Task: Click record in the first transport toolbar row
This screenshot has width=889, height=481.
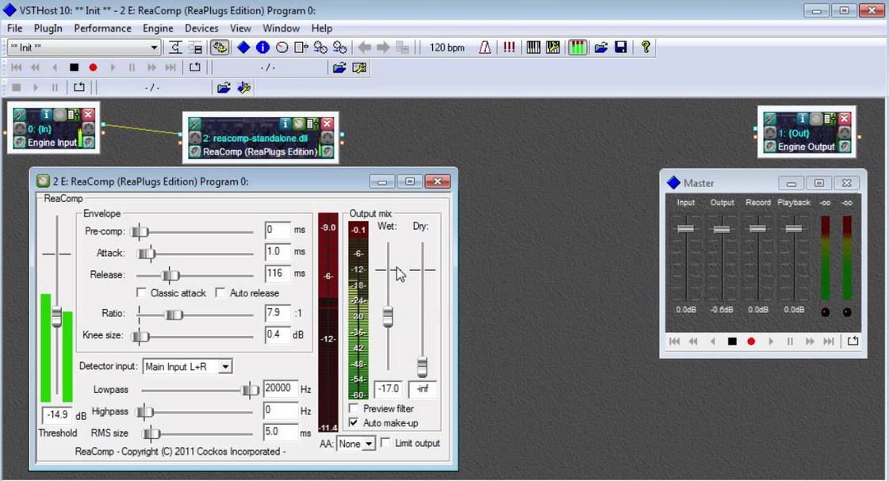Action: pyautogui.click(x=93, y=67)
